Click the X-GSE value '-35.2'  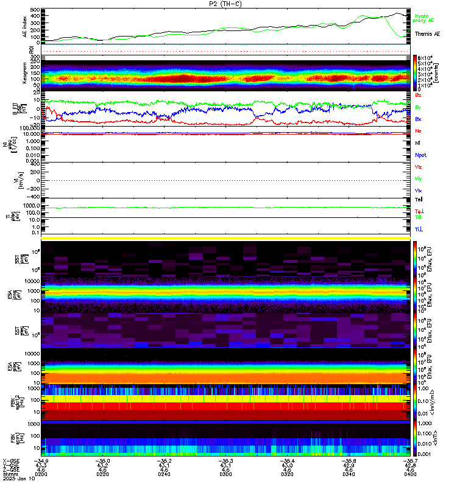click(164, 461)
